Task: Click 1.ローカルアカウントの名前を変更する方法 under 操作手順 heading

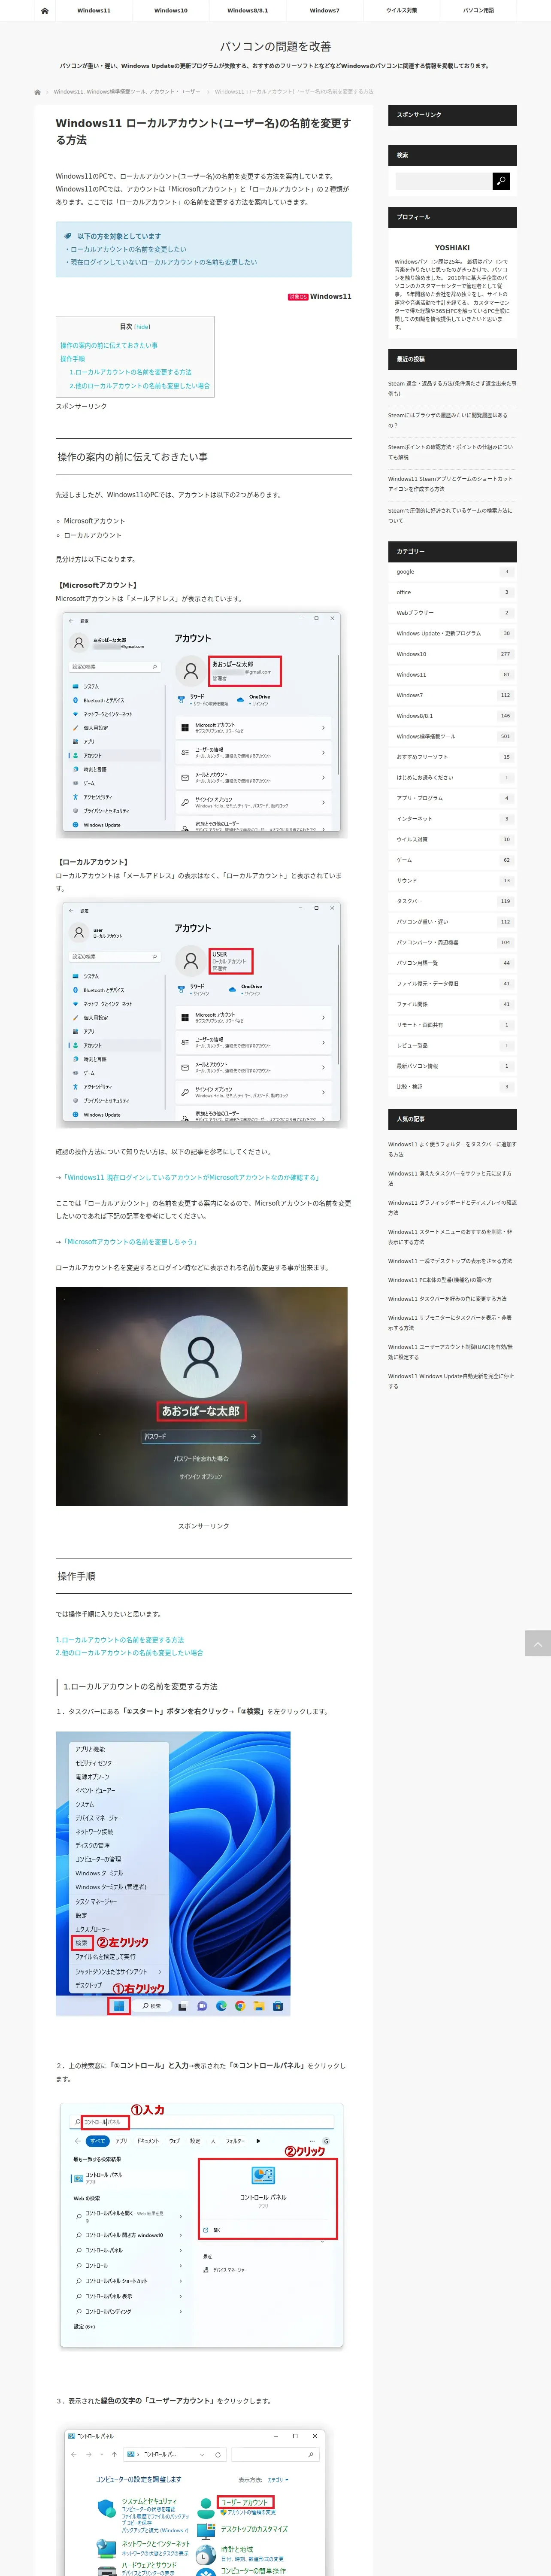Action: click(x=120, y=1639)
